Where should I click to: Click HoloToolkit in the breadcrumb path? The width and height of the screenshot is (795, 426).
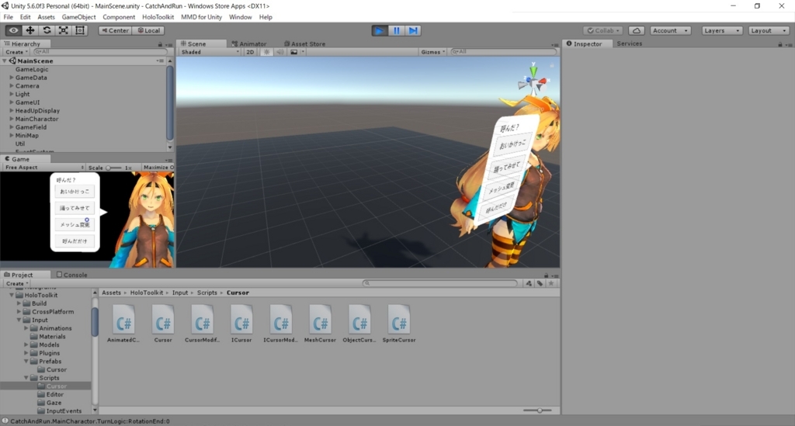pos(147,293)
